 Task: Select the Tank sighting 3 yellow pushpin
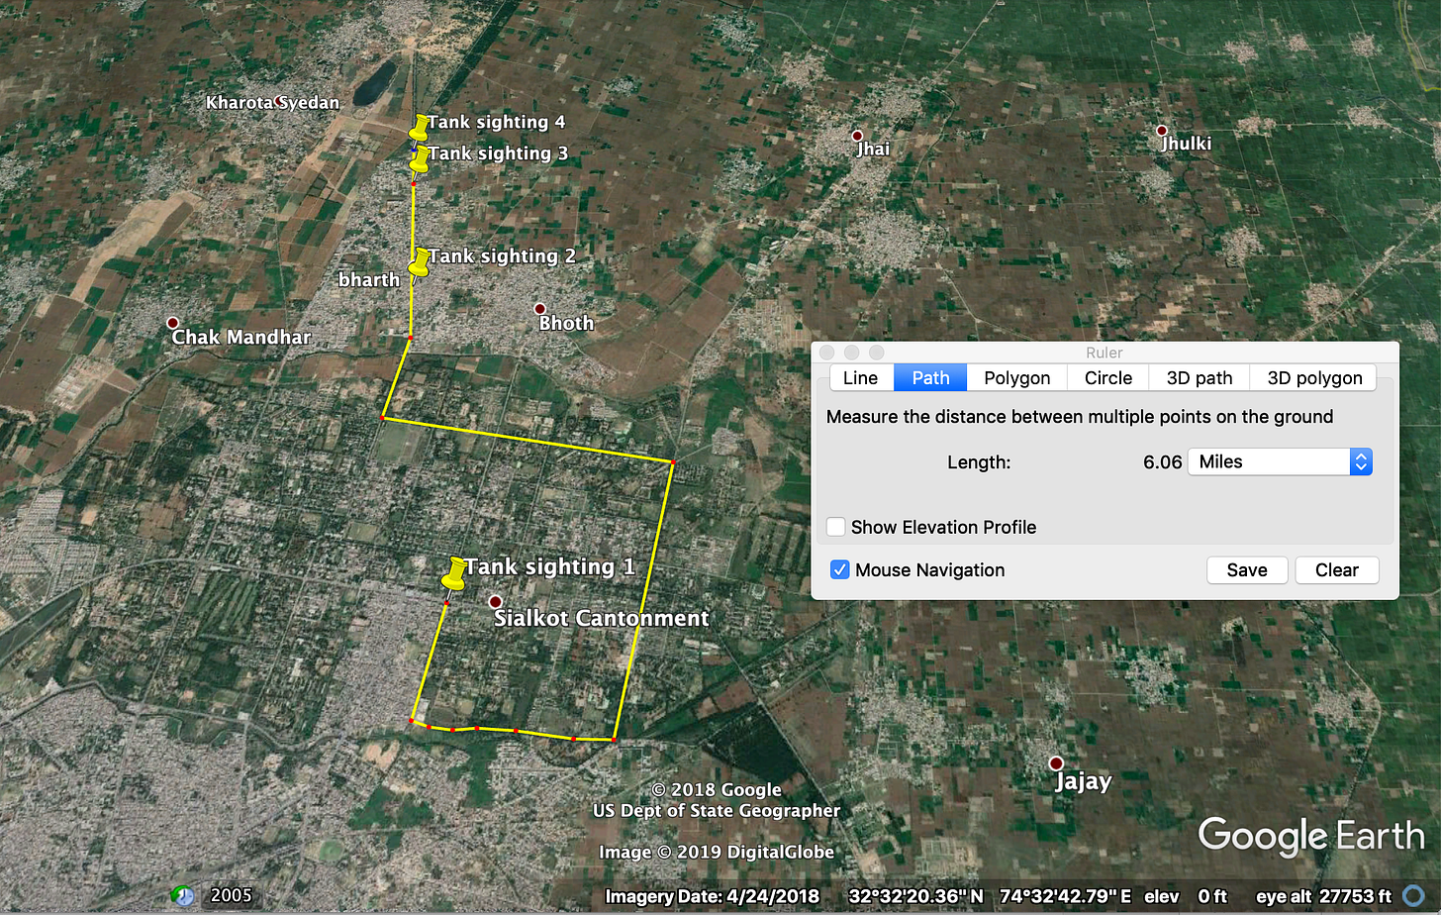[x=420, y=158]
